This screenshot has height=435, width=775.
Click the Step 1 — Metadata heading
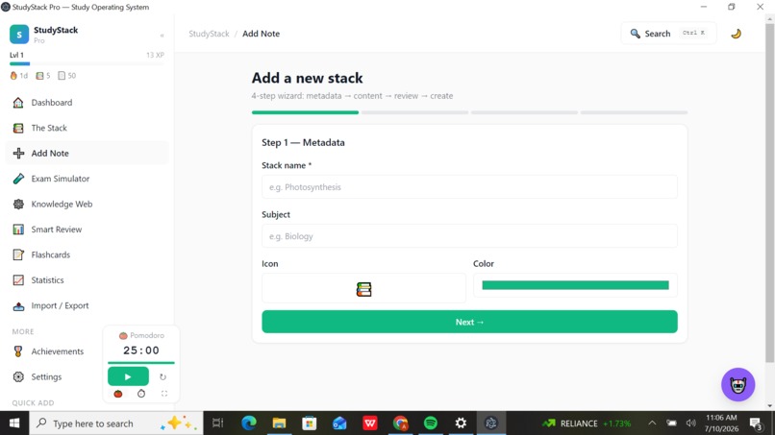coord(303,143)
